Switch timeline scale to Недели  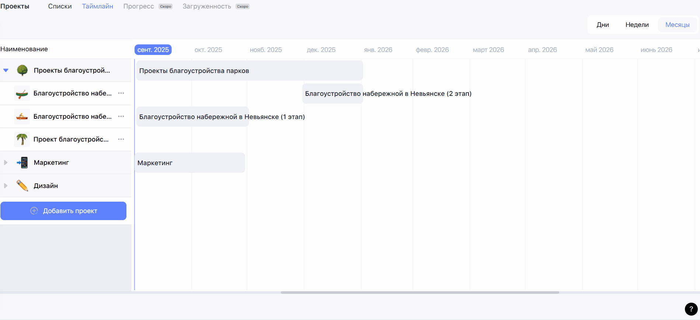[x=637, y=25]
